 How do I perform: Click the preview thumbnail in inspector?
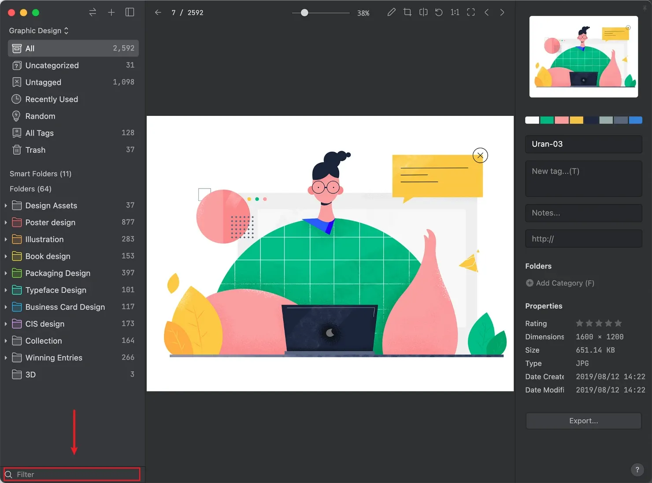tap(583, 56)
